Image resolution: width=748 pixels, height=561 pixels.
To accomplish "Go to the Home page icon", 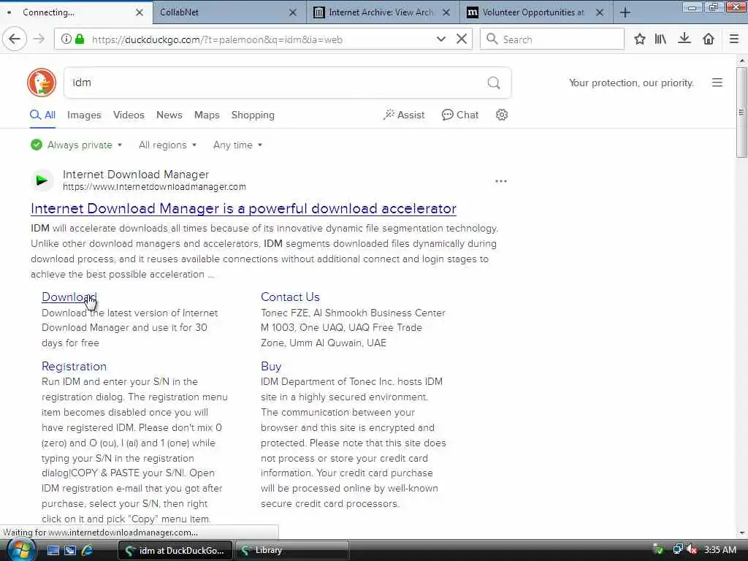I will (x=709, y=39).
